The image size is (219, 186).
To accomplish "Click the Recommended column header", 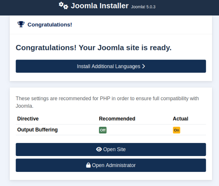I will pyautogui.click(x=117, y=118).
